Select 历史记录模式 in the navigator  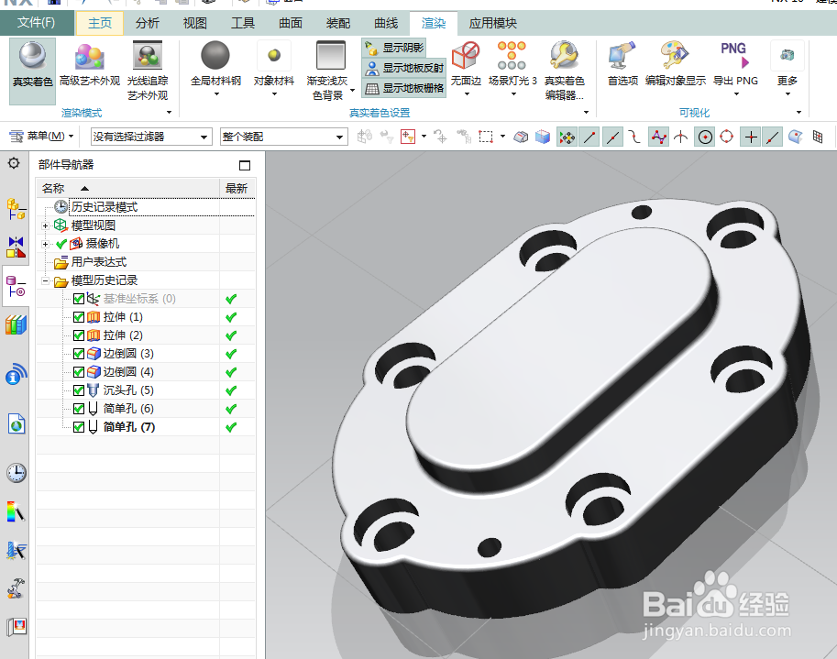click(x=105, y=207)
